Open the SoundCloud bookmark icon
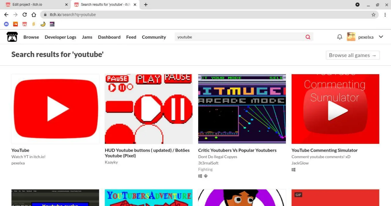Screen dimensions: 391x206 click(15, 24)
